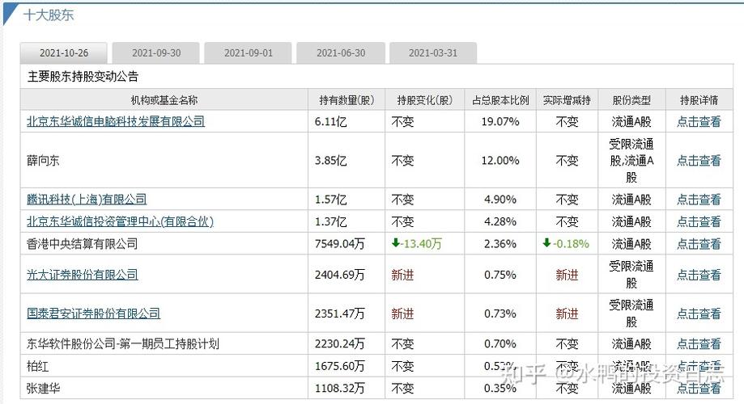
Task: Click the 19.07% share ratio
Action: click(x=500, y=122)
